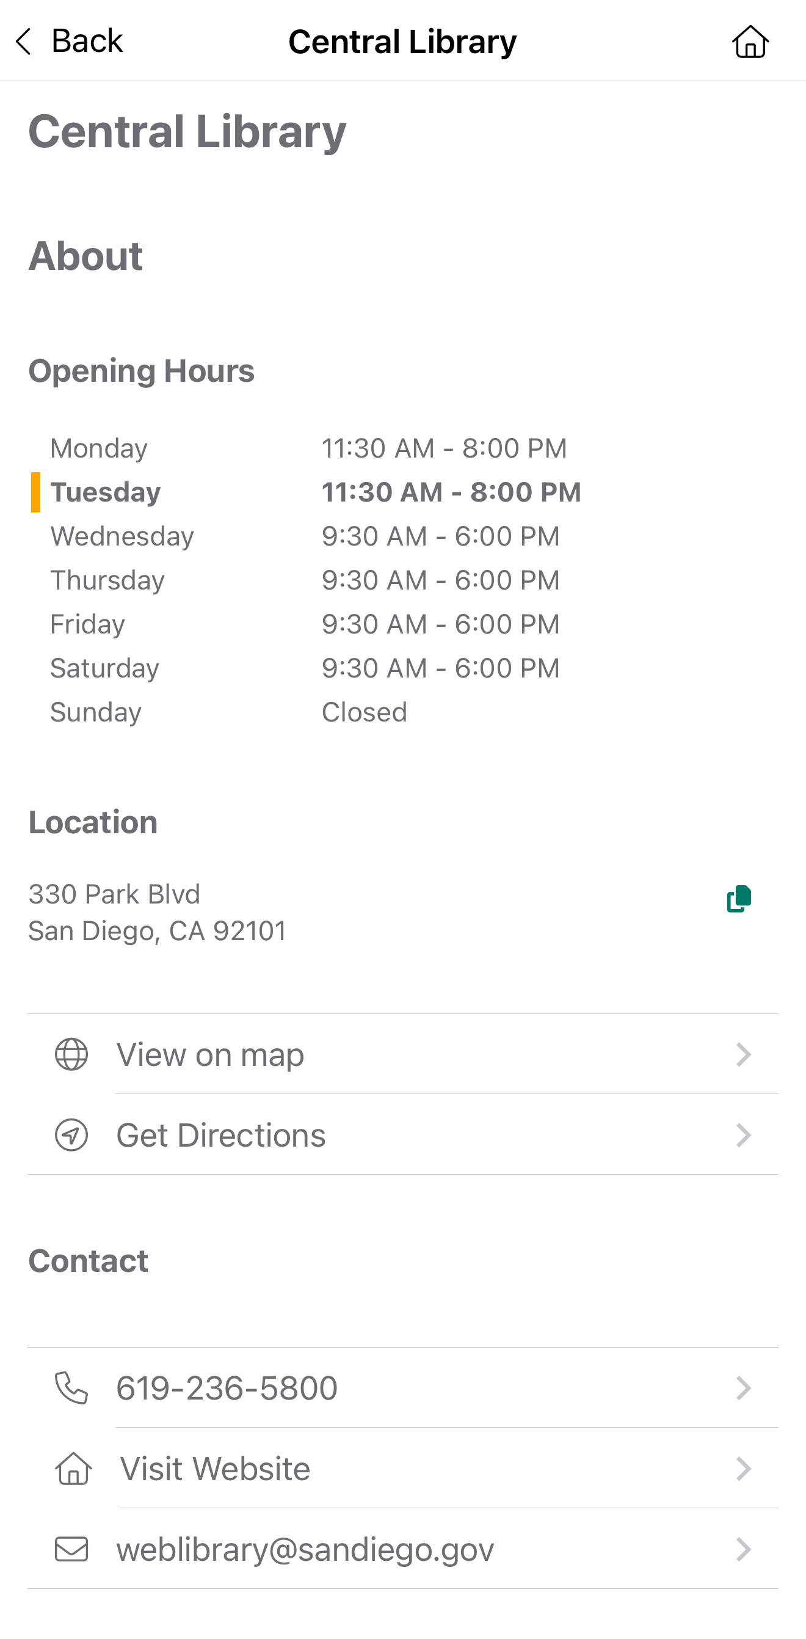This screenshot has height=1639, width=806.
Task: Tap the home icon in the header
Action: point(750,42)
